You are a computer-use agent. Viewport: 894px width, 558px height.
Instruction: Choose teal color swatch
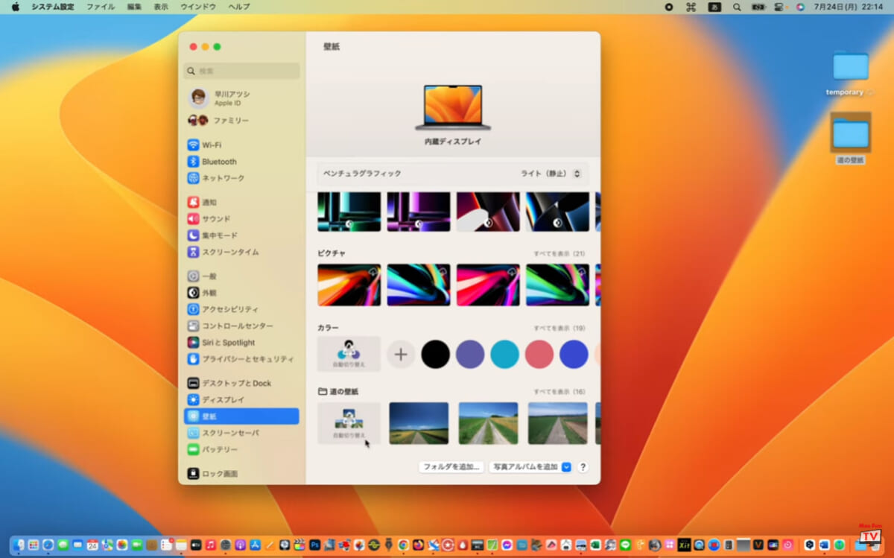click(x=505, y=355)
